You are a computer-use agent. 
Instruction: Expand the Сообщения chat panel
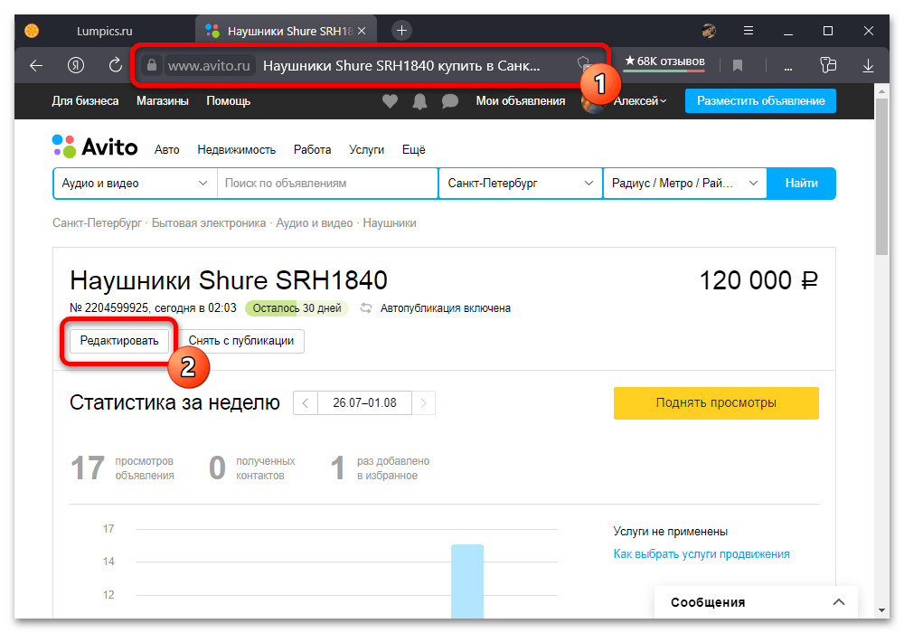tap(757, 602)
